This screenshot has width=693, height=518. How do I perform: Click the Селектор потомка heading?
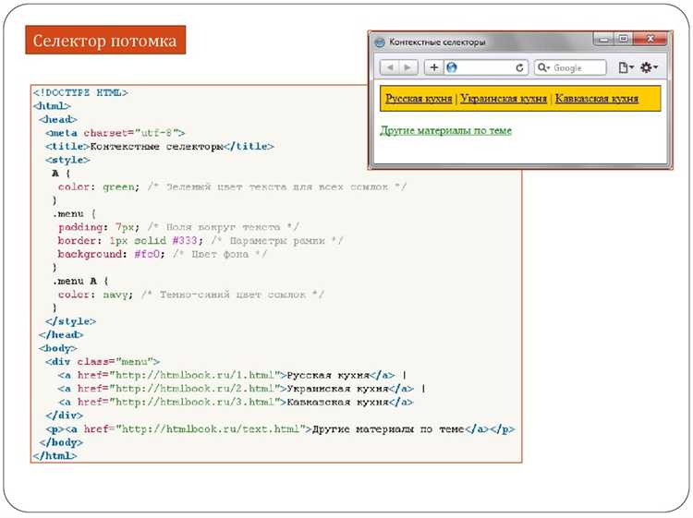105,41
